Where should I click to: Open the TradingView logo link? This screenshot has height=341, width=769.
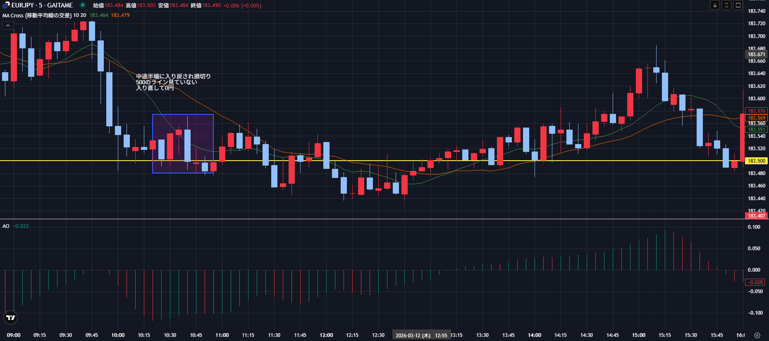point(11,317)
